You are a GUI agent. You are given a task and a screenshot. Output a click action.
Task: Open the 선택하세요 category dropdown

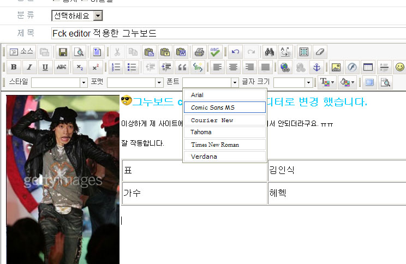click(x=77, y=16)
